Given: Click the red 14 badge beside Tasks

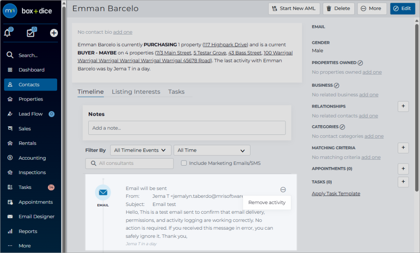Looking at the screenshot, I should [51, 187].
